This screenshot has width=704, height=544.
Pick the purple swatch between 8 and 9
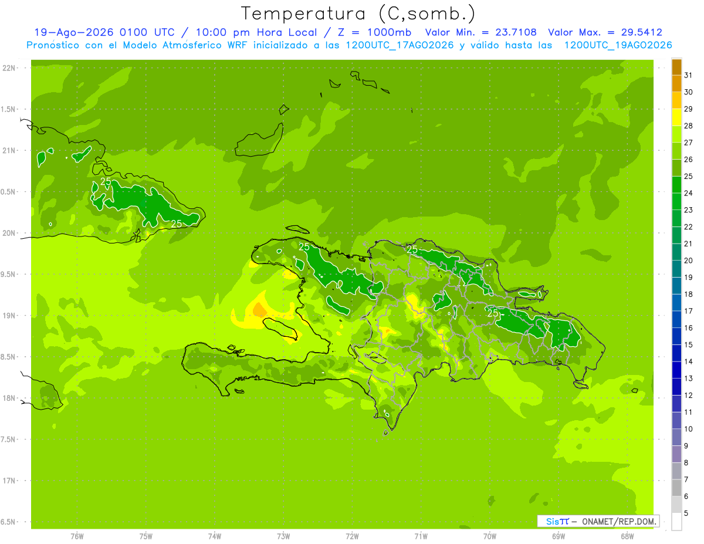point(676,455)
